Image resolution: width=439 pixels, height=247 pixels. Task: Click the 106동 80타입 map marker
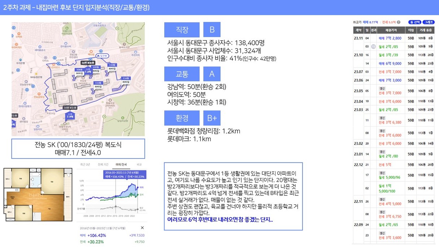[x=79, y=71]
